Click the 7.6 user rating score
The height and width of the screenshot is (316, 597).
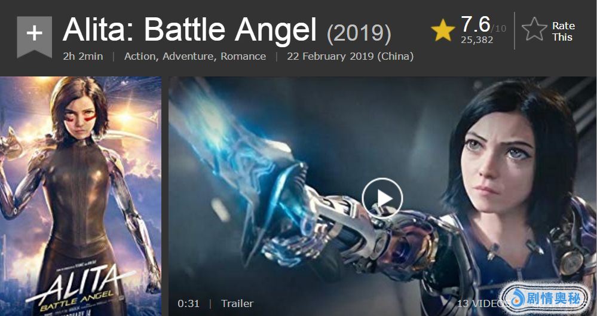tap(476, 24)
